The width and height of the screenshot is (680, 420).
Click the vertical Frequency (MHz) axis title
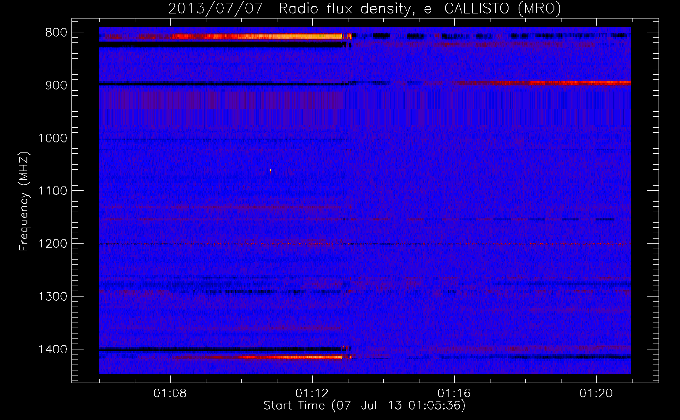coord(24,202)
